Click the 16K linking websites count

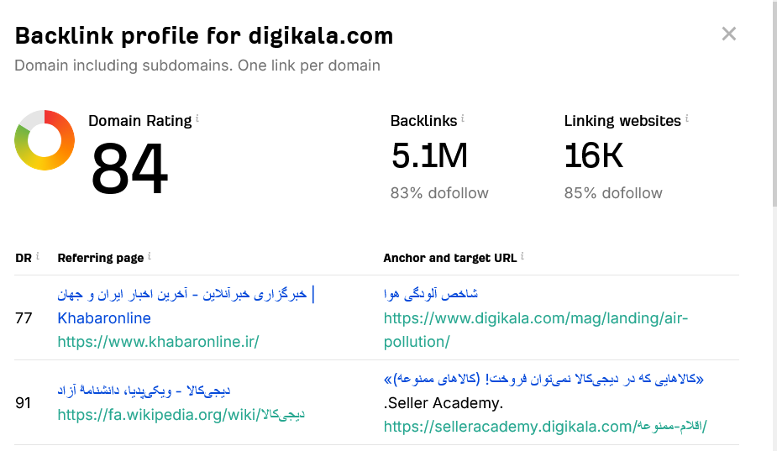coord(593,156)
